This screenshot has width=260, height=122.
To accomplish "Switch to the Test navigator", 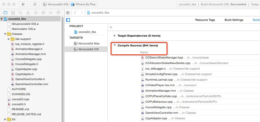I will pos(36,13).
